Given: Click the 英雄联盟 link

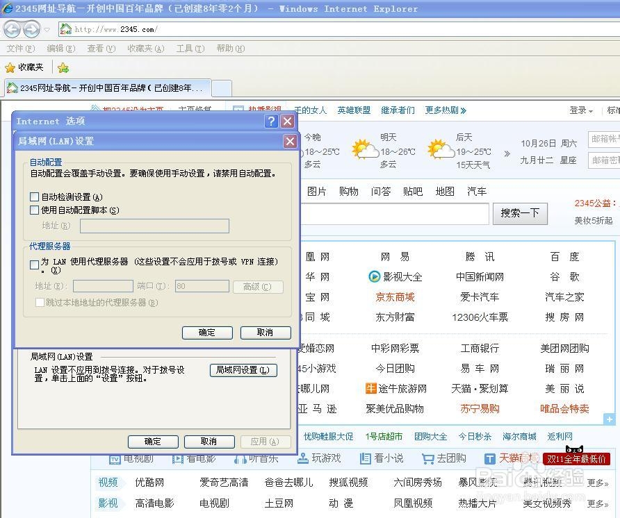Looking at the screenshot, I should [x=354, y=110].
